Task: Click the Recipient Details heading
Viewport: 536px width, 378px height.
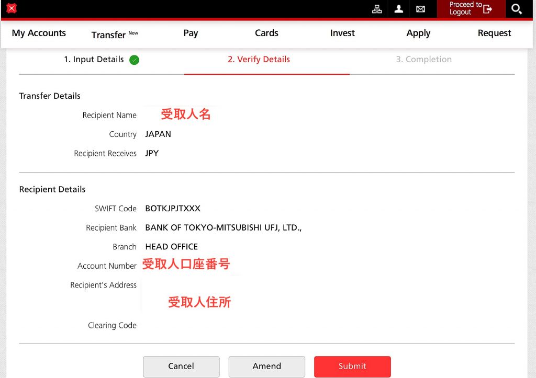Action: pyautogui.click(x=52, y=189)
